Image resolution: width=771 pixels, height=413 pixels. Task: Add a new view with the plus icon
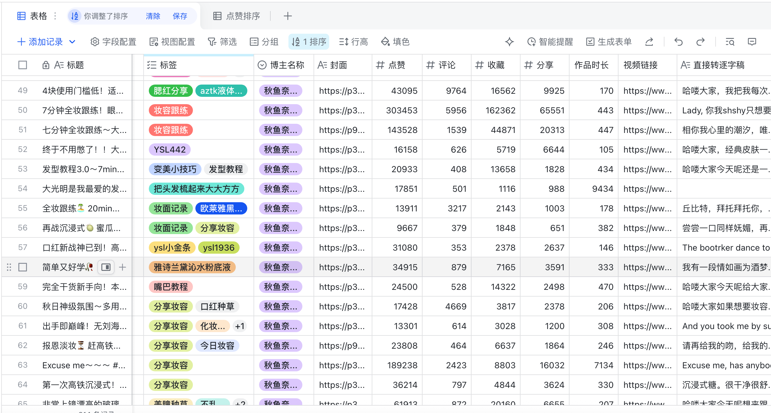288,16
